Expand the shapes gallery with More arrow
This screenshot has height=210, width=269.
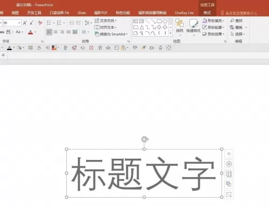tap(171, 33)
